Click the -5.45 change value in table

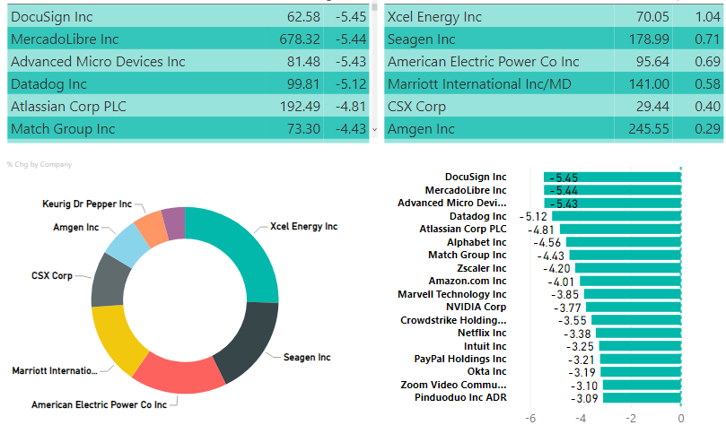click(x=351, y=17)
